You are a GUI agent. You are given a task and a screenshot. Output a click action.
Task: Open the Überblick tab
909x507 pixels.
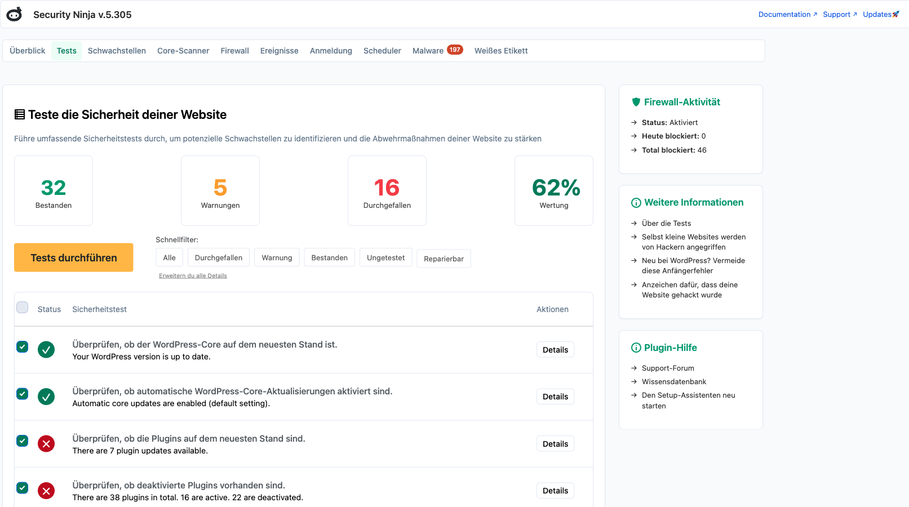pyautogui.click(x=28, y=51)
